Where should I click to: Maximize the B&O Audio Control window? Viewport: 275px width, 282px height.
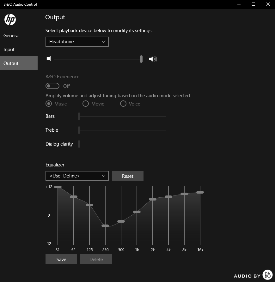pyautogui.click(x=253, y=4)
